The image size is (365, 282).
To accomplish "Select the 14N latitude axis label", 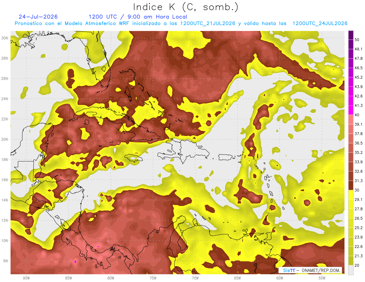I will pyautogui.click(x=5, y=200).
